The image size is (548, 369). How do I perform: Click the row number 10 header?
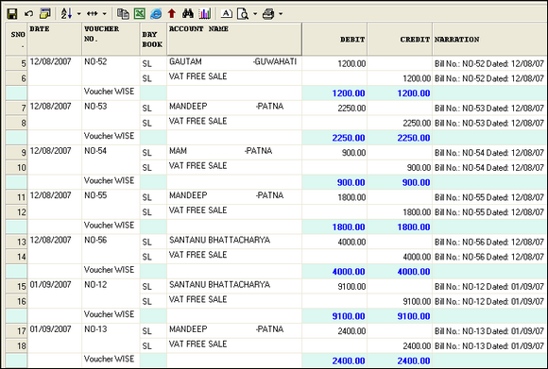pyautogui.click(x=17, y=167)
